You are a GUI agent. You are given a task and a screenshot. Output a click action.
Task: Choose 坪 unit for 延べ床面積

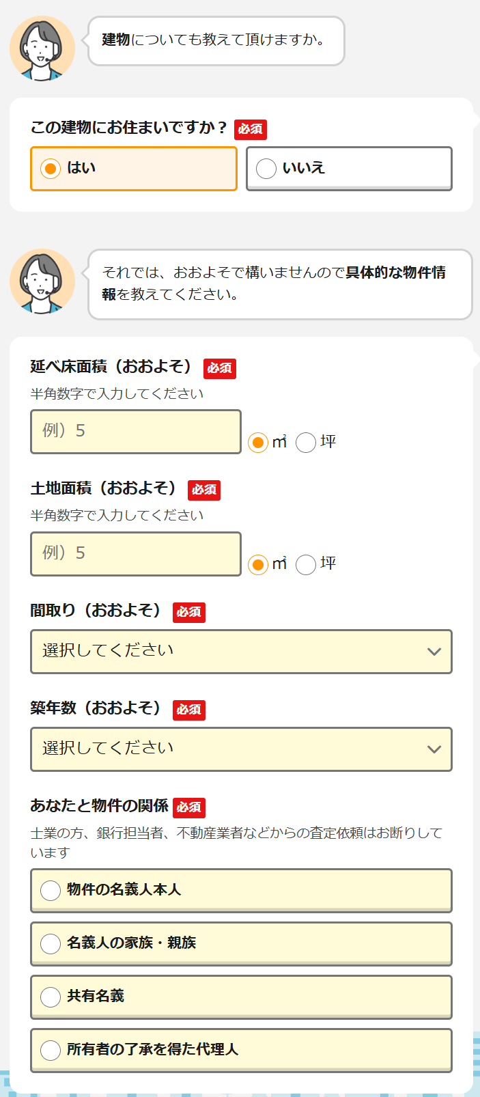pyautogui.click(x=306, y=443)
